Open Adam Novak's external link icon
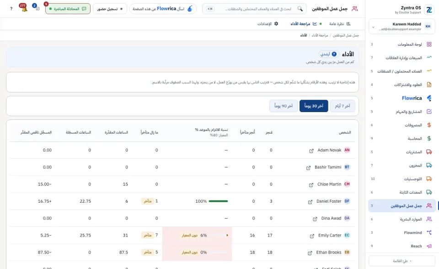Viewport: 439px width, 269px height. pos(311,151)
